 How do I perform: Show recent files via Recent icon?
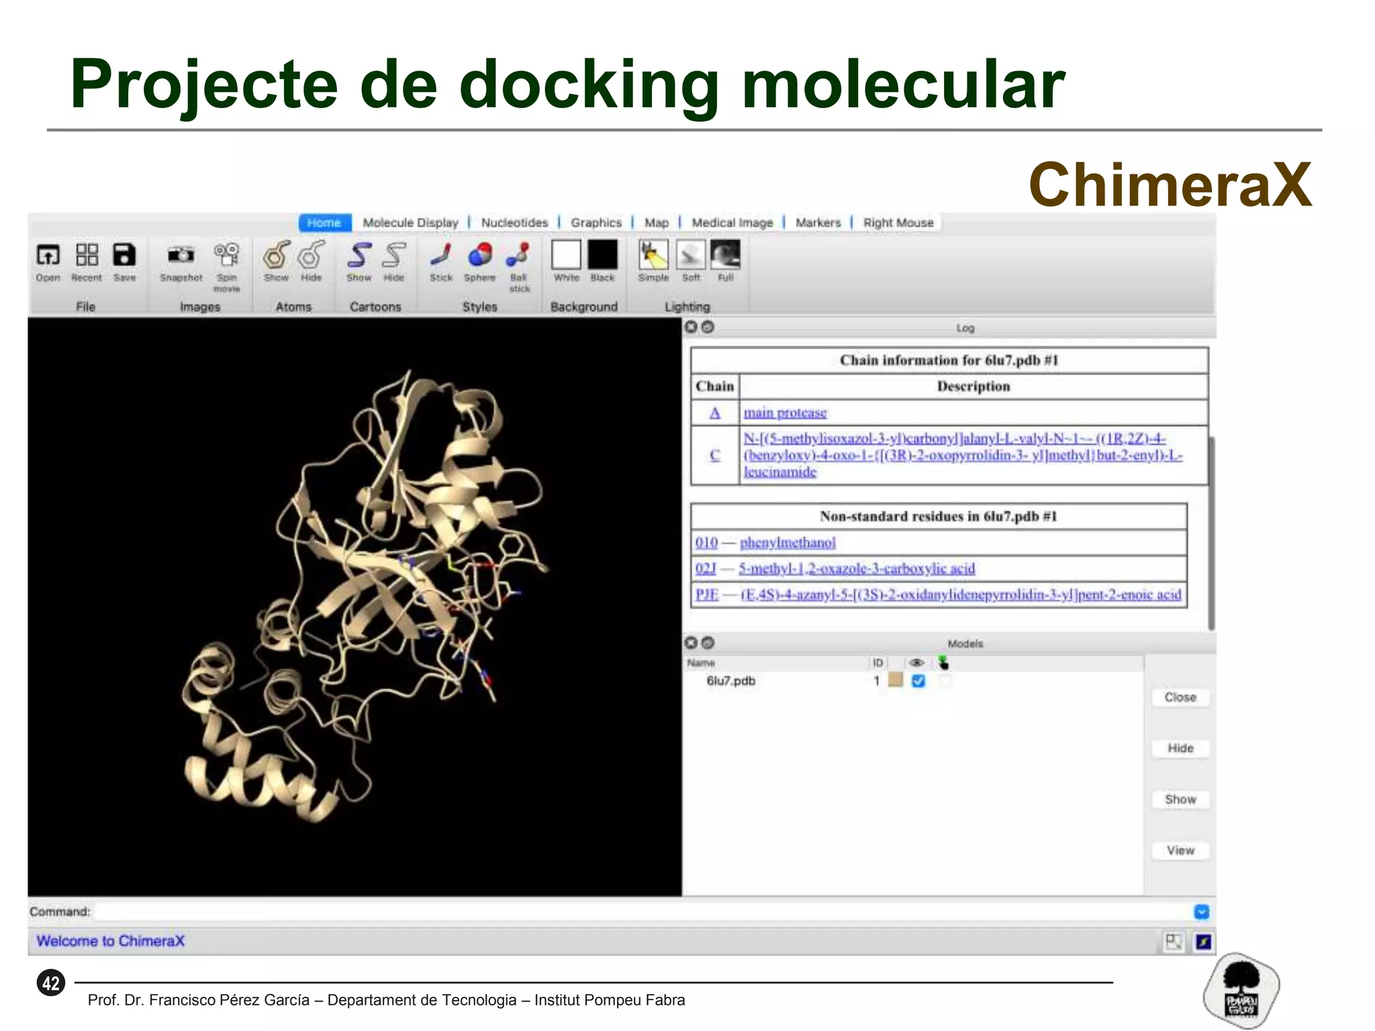point(87,262)
